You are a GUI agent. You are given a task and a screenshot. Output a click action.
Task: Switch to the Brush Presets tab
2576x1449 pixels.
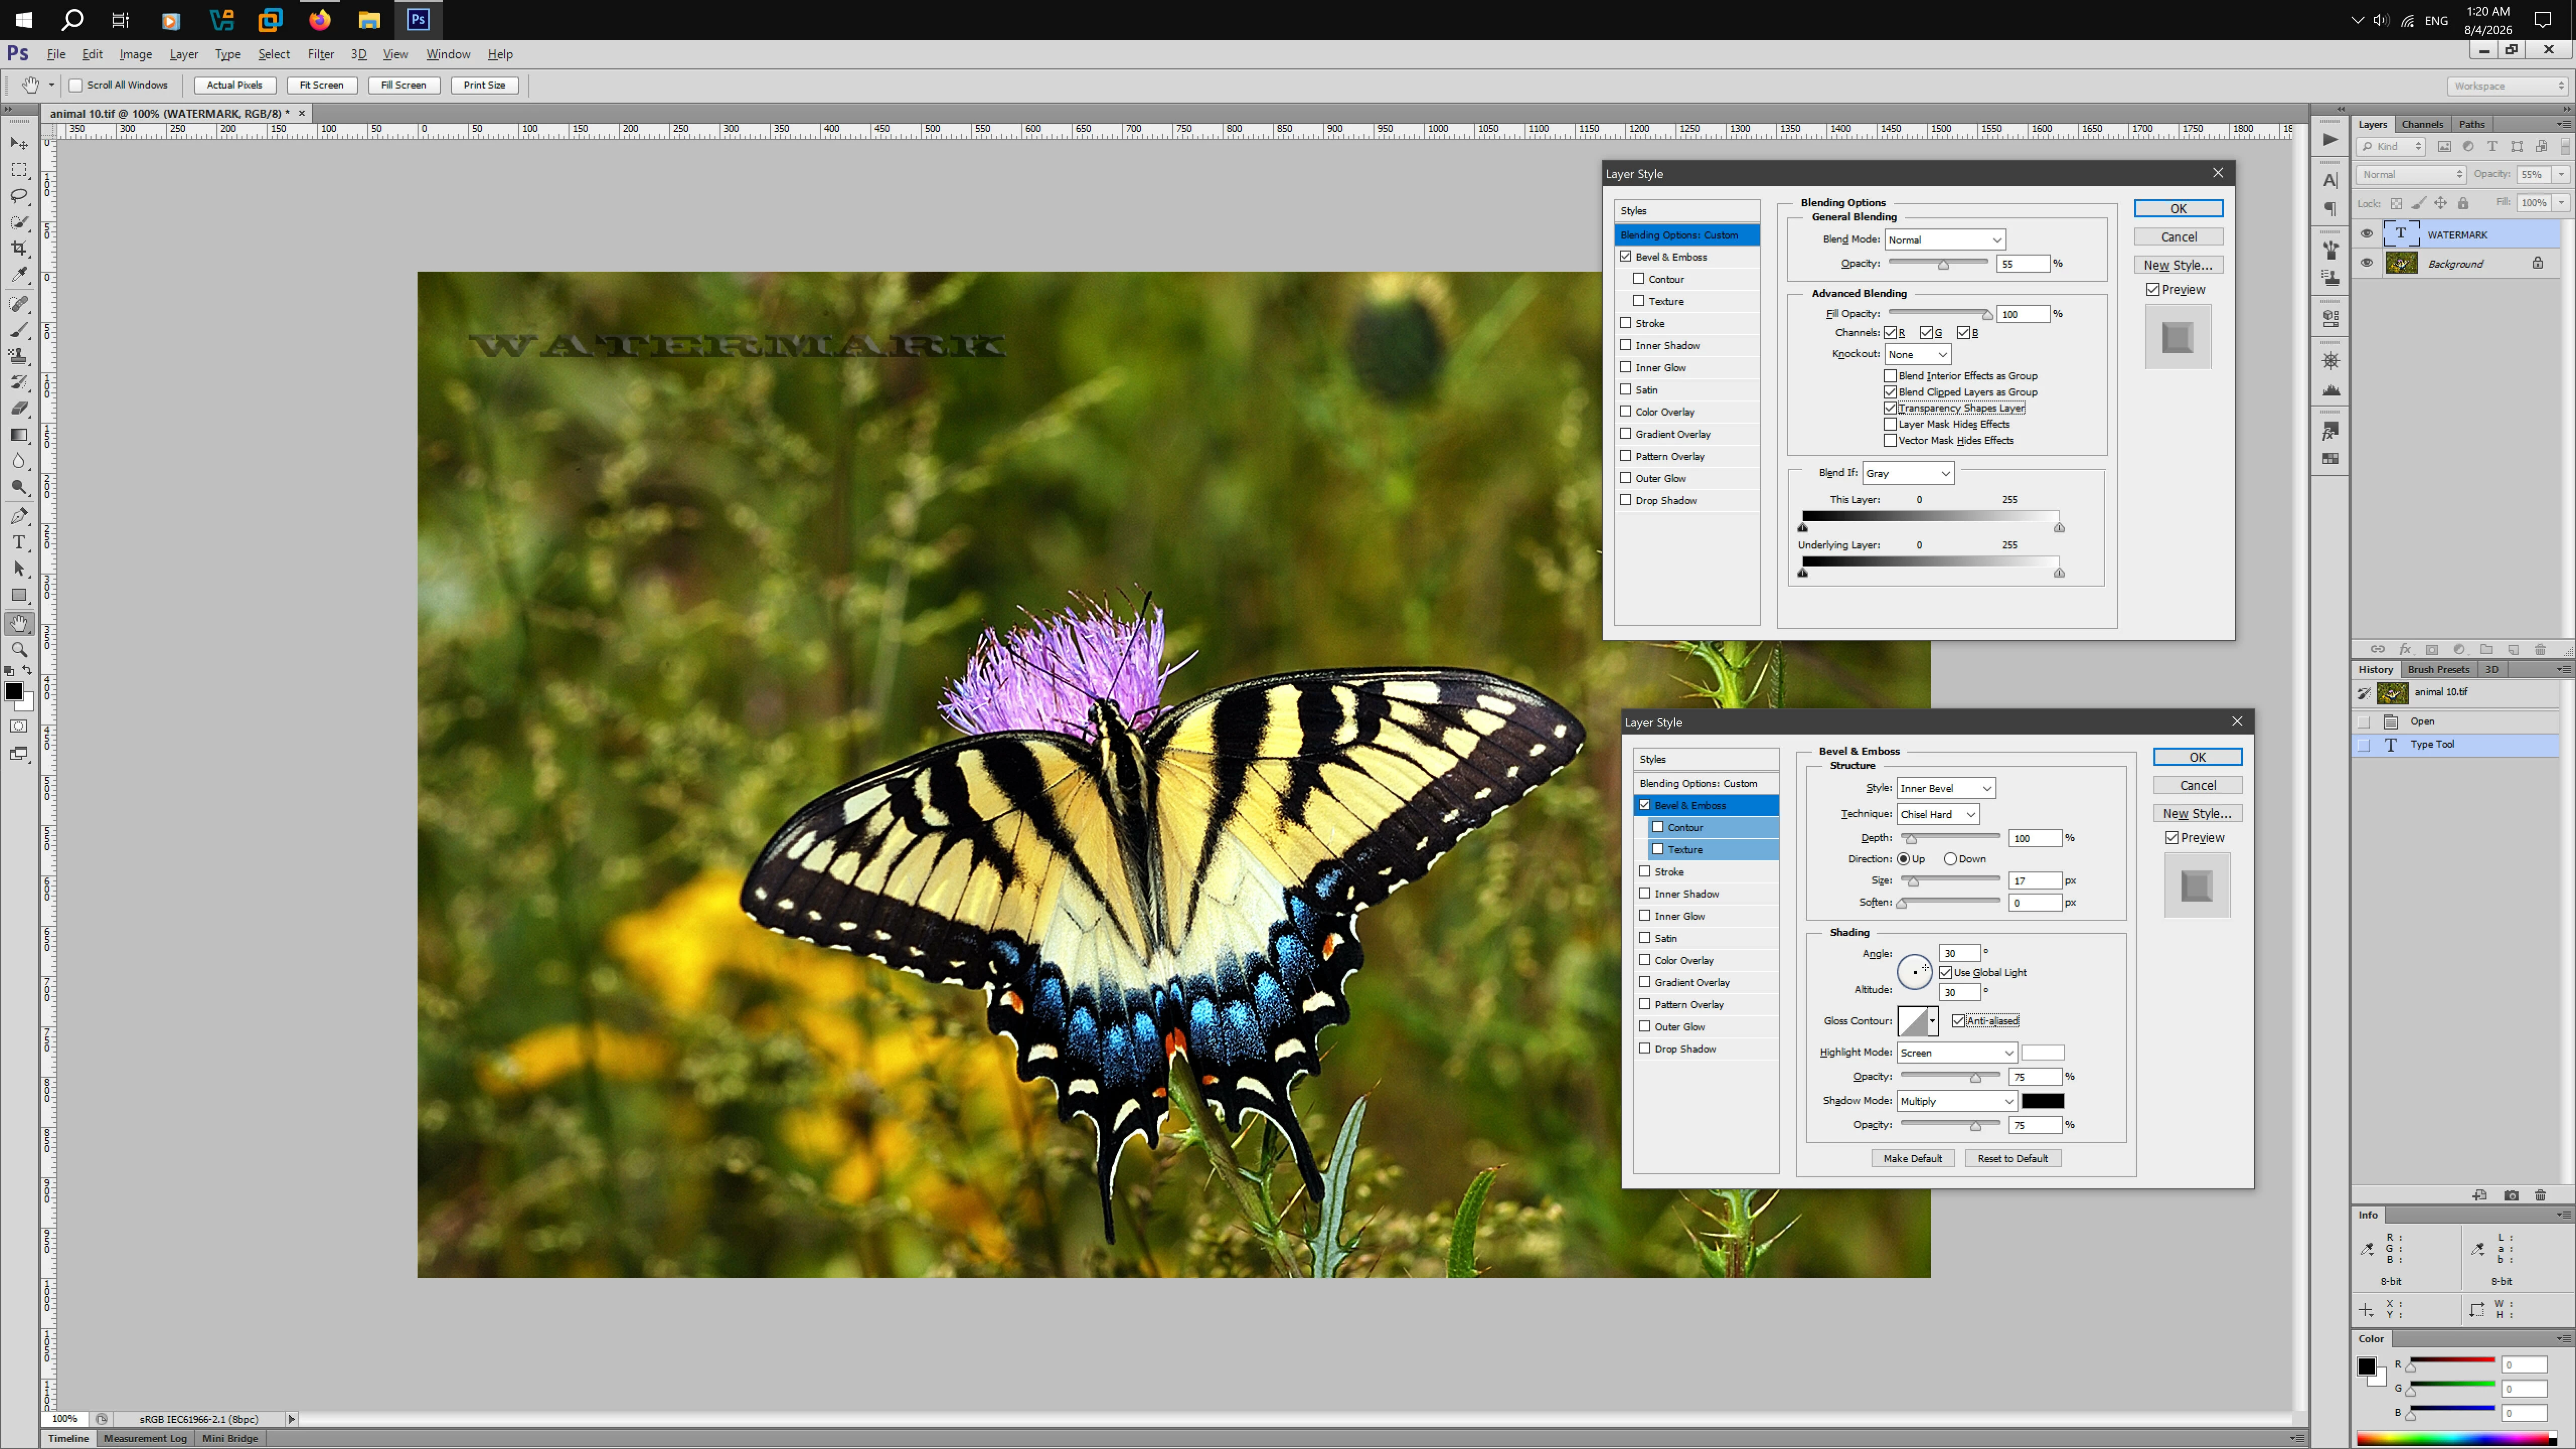tap(2438, 669)
